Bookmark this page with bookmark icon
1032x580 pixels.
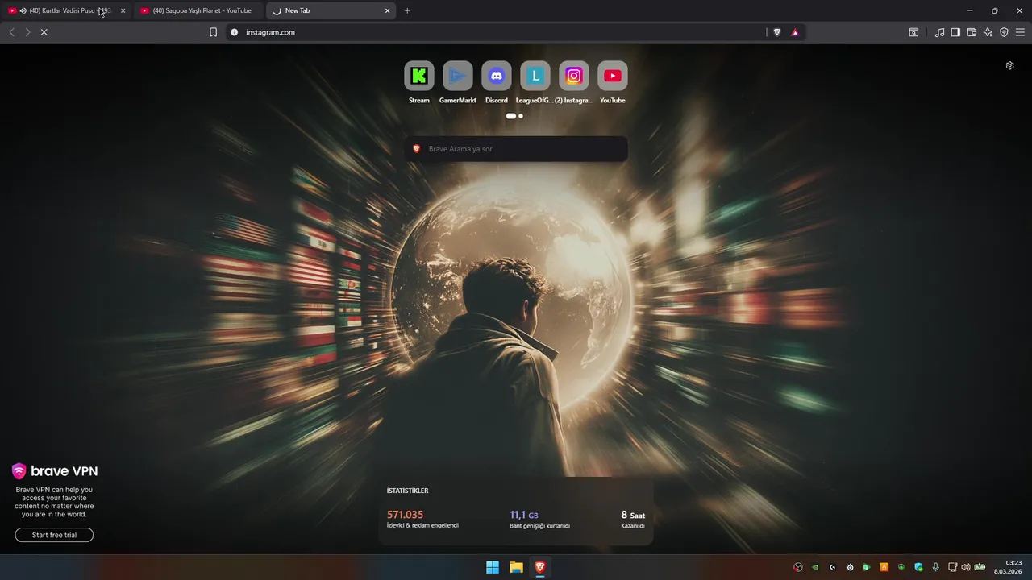point(214,32)
